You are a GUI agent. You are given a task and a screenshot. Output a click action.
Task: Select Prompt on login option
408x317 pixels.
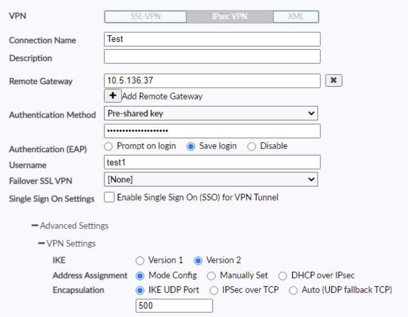[x=108, y=146]
